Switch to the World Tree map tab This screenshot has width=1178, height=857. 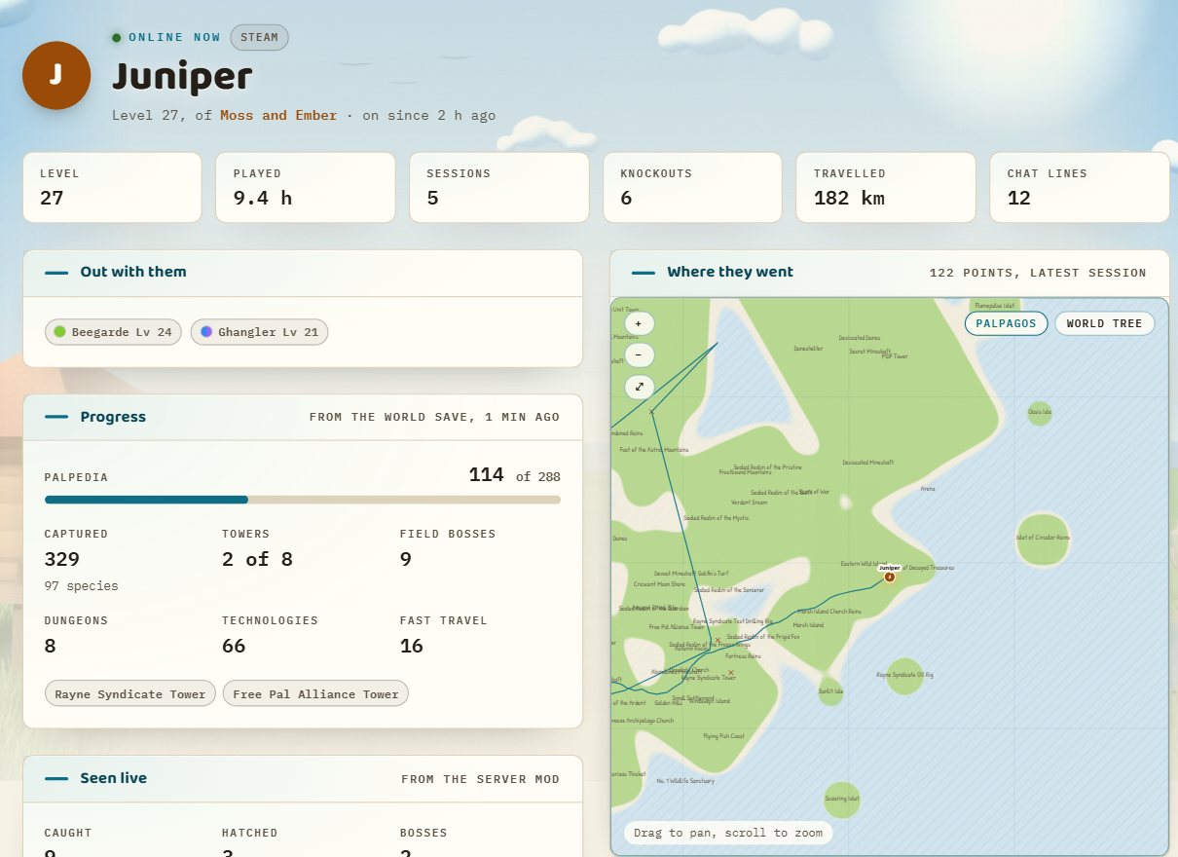1105,323
